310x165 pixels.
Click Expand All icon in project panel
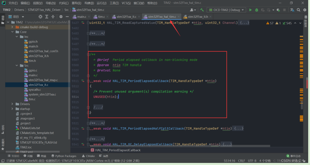(47, 17)
